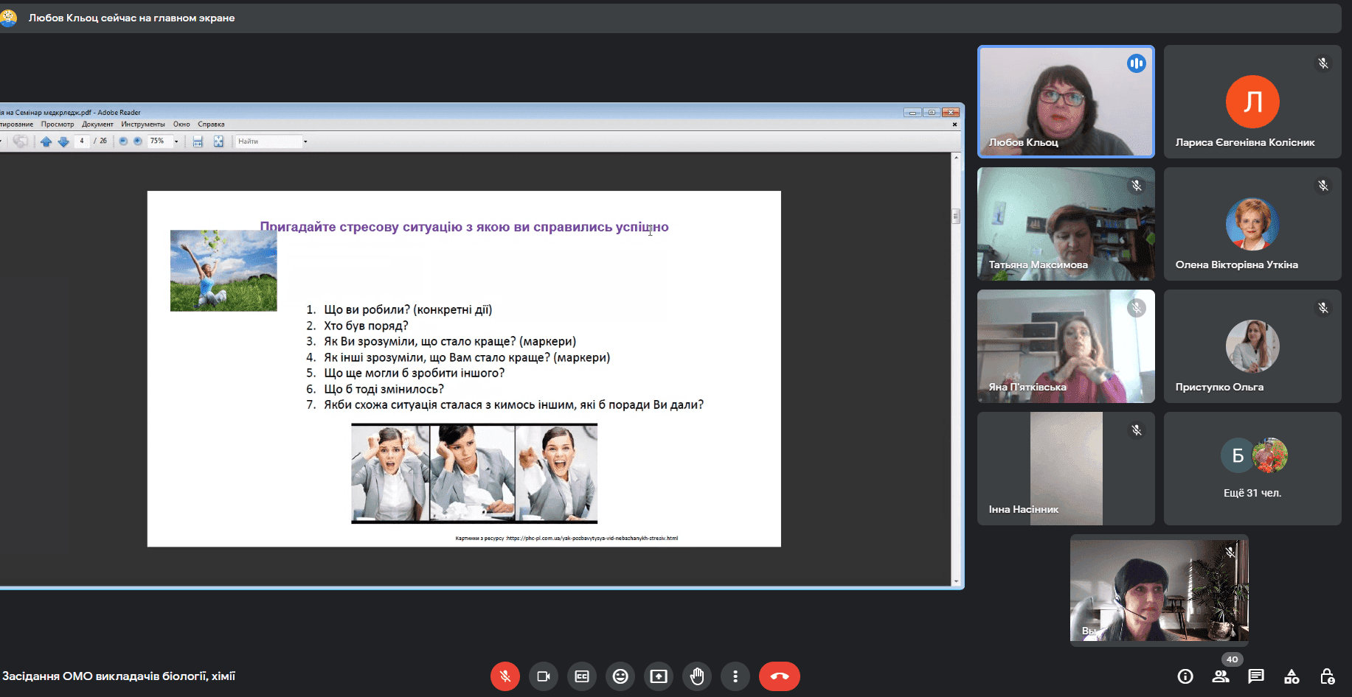
Task: Maximize the Adobe Reader window
Action: [x=932, y=112]
